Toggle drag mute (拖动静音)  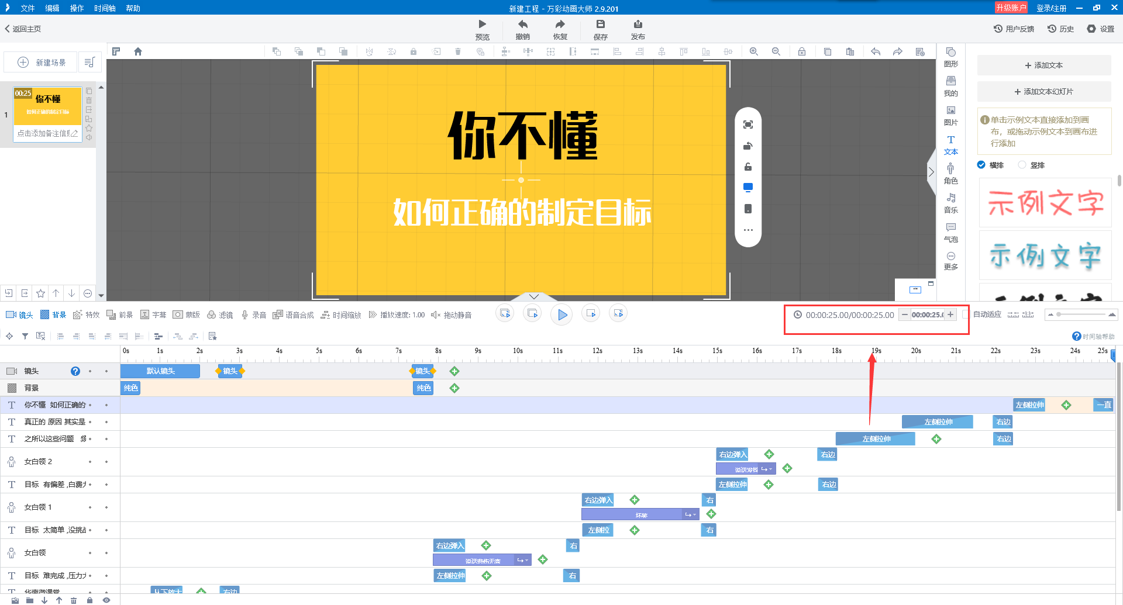pyautogui.click(x=452, y=315)
